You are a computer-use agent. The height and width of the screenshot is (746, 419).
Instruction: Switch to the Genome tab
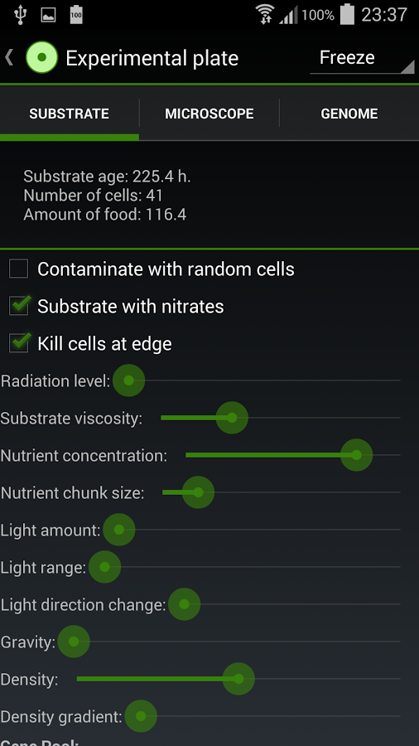pyautogui.click(x=349, y=114)
